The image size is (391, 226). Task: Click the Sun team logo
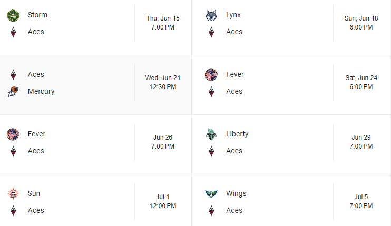(x=13, y=194)
